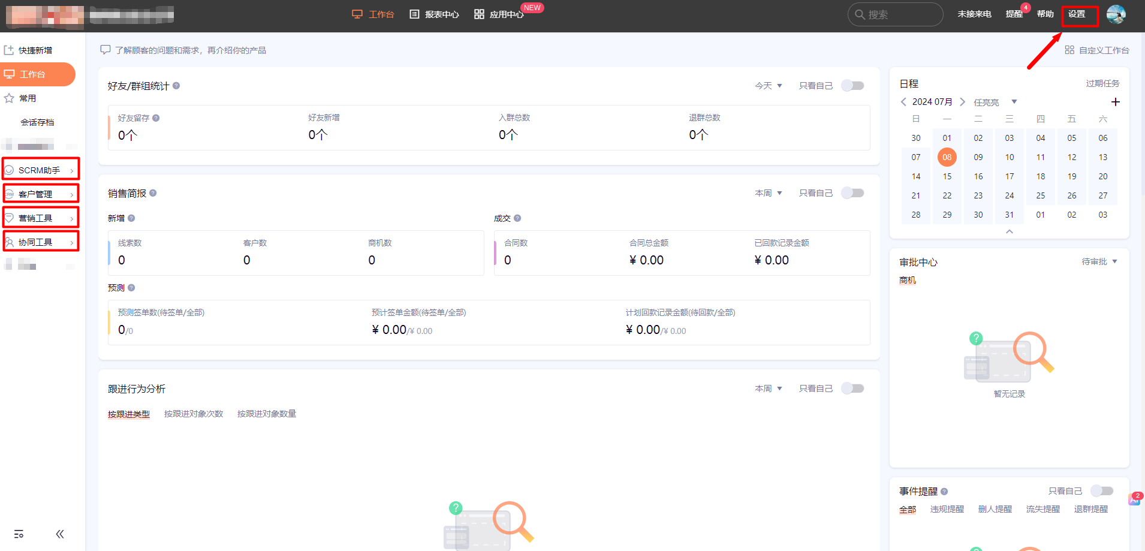The image size is (1145, 551).
Task: Open 过期任务 link in schedule panel
Action: tap(1102, 83)
